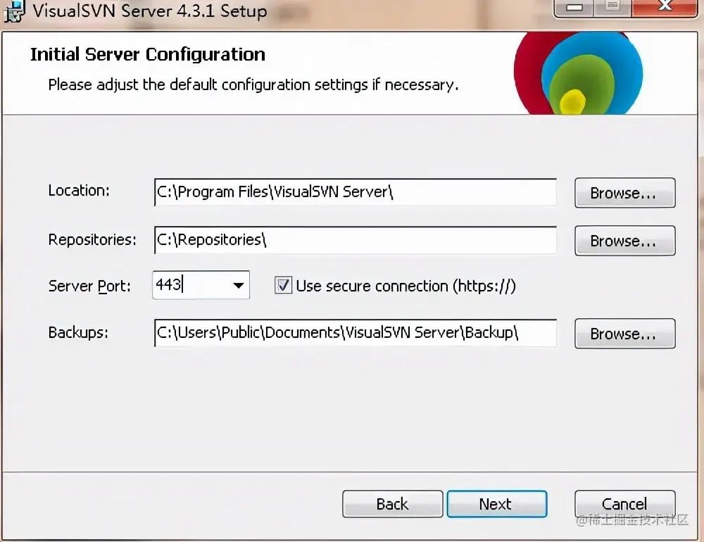704x542 pixels.
Task: Click the VisualSVN Server 4.3.1 Setup title
Action: tap(150, 11)
